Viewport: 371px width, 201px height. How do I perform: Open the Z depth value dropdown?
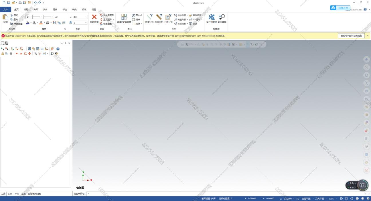86,17
